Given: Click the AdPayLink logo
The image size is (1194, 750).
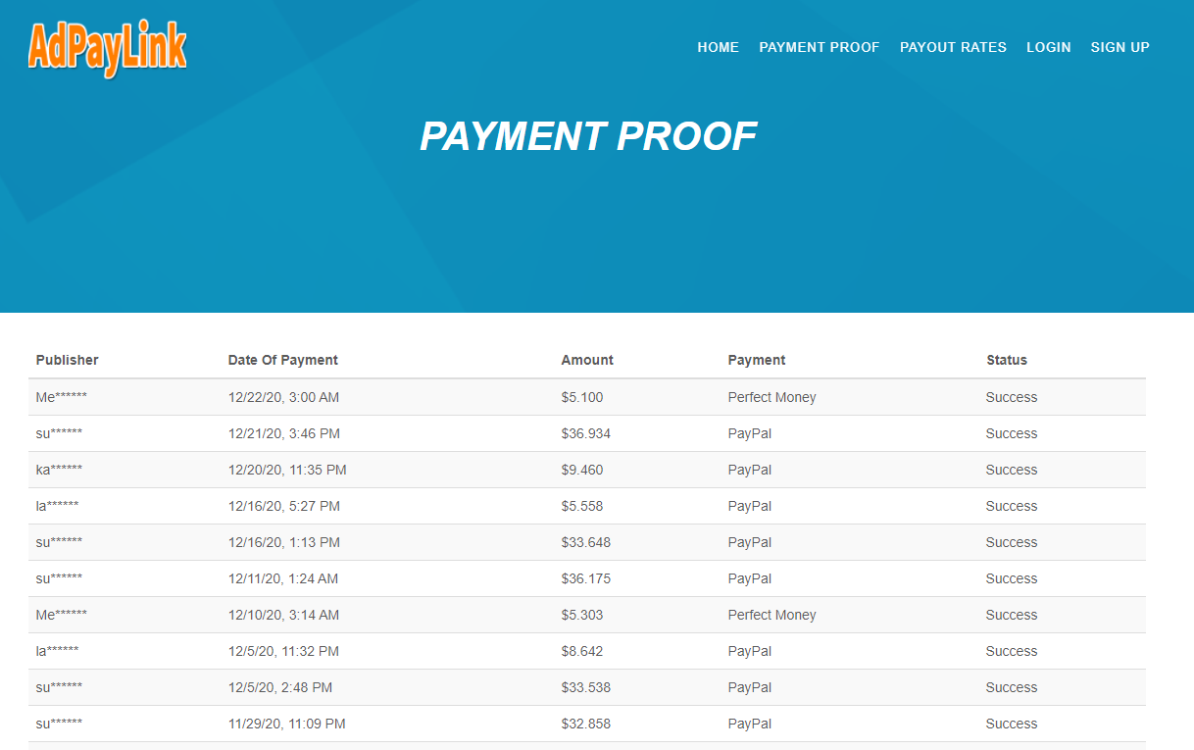Looking at the screenshot, I should click(x=107, y=48).
